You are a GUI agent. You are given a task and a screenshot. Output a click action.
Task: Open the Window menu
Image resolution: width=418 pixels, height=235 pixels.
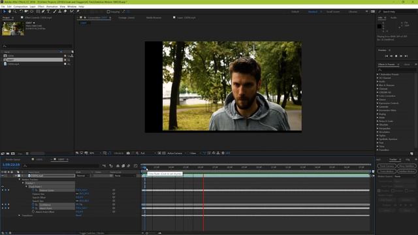[72, 7]
